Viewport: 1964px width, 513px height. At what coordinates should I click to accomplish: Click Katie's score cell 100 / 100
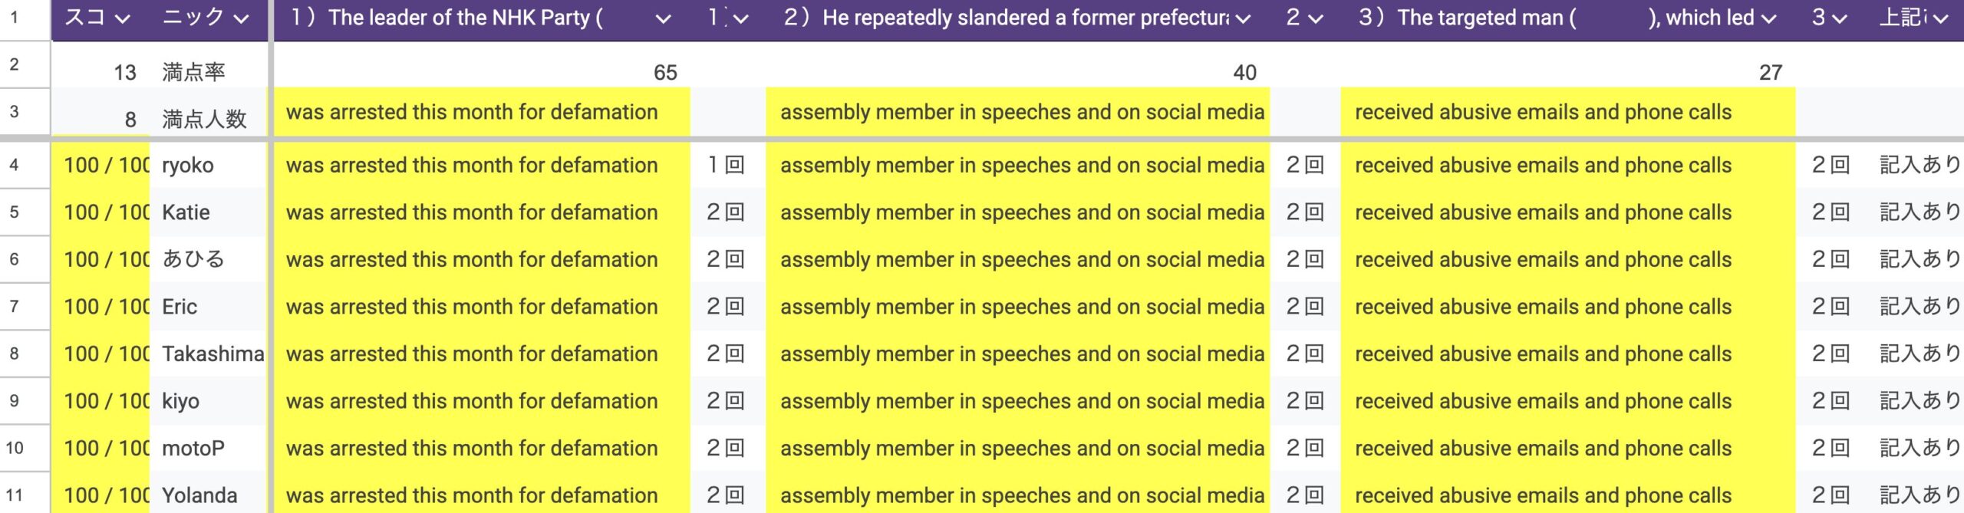[101, 212]
